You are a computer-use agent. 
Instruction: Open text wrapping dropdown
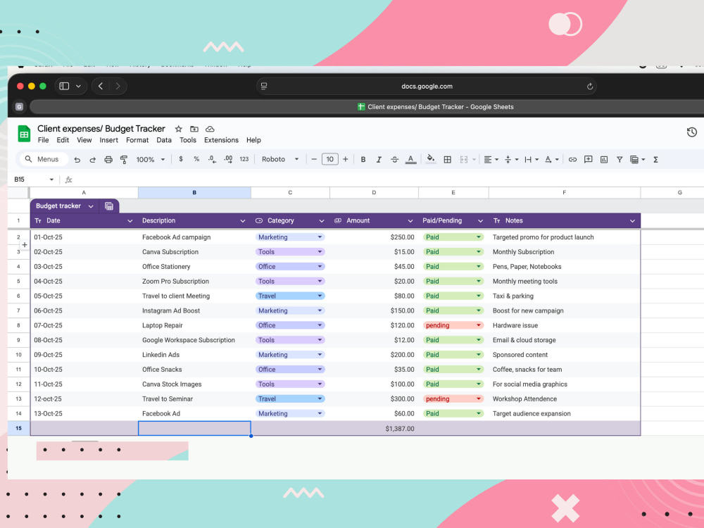pos(532,159)
